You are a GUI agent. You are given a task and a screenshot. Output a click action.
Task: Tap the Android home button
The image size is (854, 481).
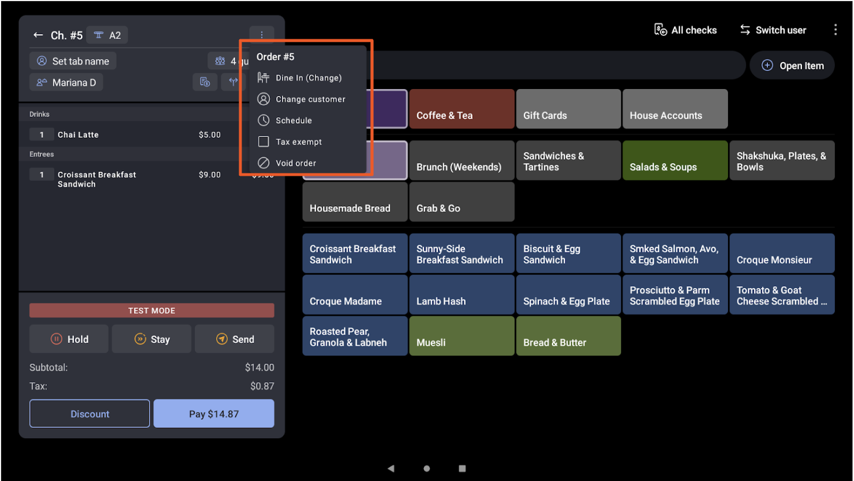426,468
